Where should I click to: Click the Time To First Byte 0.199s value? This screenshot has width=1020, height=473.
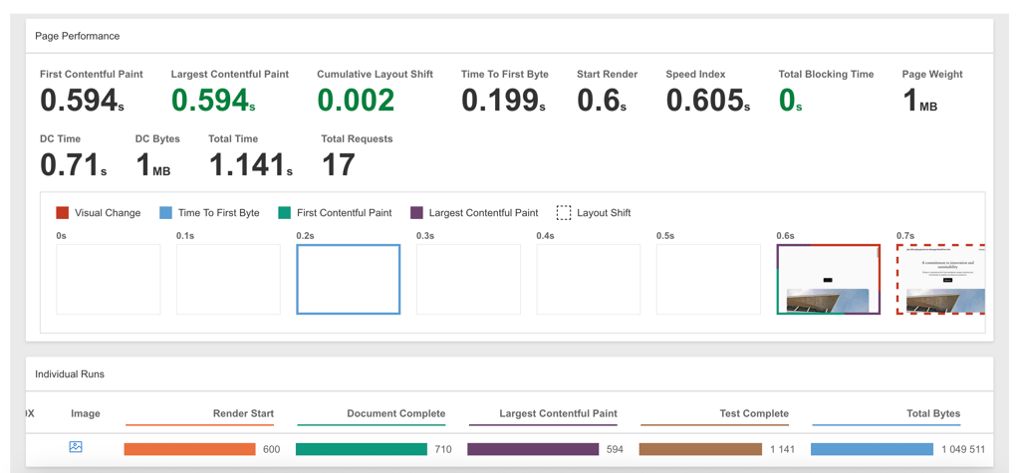pyautogui.click(x=504, y=101)
